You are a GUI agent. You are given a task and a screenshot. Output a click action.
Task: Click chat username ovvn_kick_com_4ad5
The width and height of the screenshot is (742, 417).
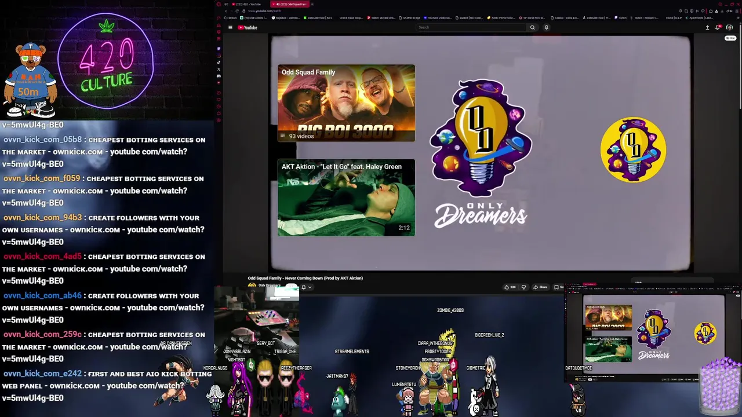coord(42,257)
